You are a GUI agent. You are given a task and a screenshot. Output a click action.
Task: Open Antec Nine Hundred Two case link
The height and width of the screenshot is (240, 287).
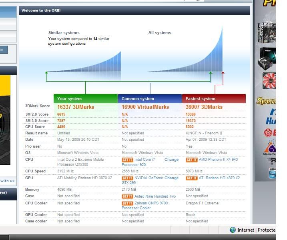[x=155, y=196]
